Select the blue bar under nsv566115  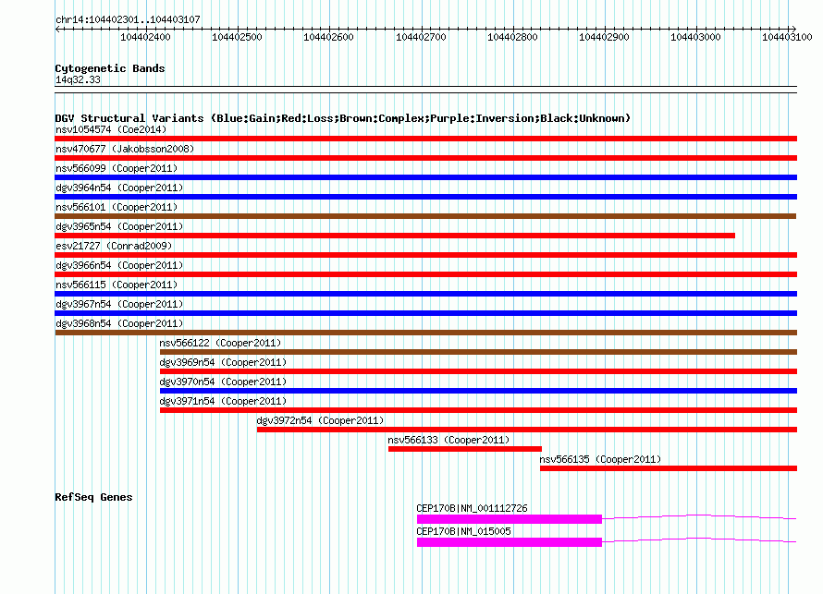tap(425, 294)
